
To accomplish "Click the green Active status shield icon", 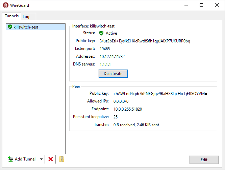I will pyautogui.click(x=101, y=33).
